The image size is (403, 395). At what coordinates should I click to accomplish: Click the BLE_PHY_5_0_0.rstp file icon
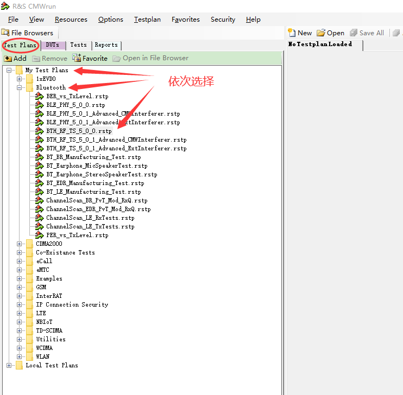click(39, 105)
